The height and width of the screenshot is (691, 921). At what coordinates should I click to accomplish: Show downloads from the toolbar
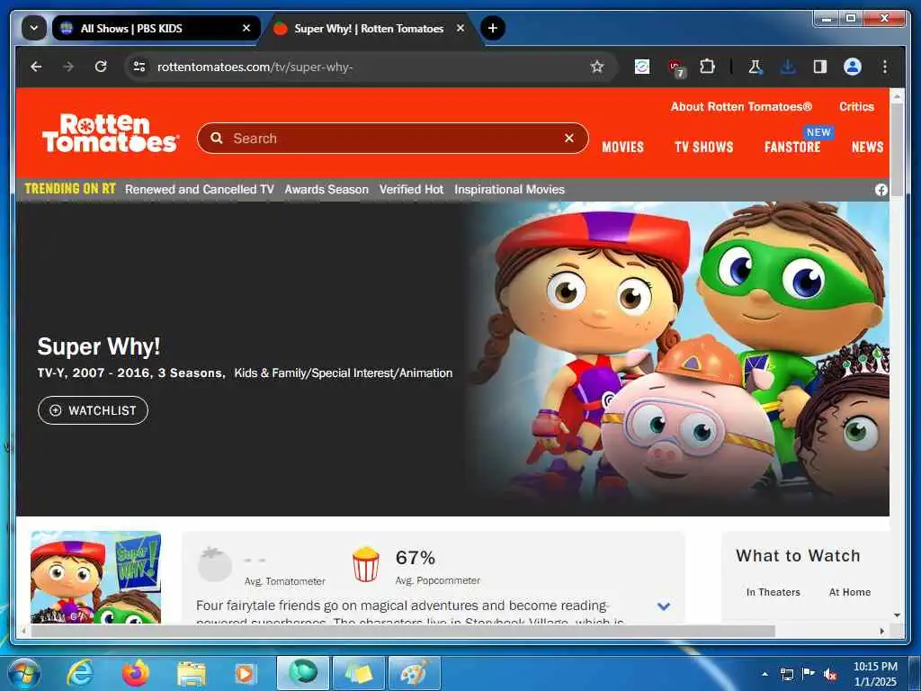click(x=788, y=67)
